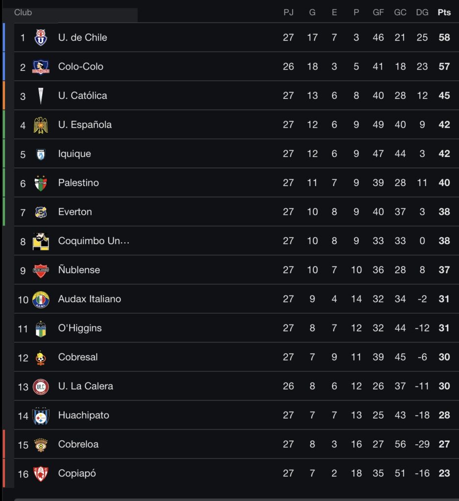This screenshot has width=459, height=501.
Task: Click the Pts column header
Action: pyautogui.click(x=444, y=13)
